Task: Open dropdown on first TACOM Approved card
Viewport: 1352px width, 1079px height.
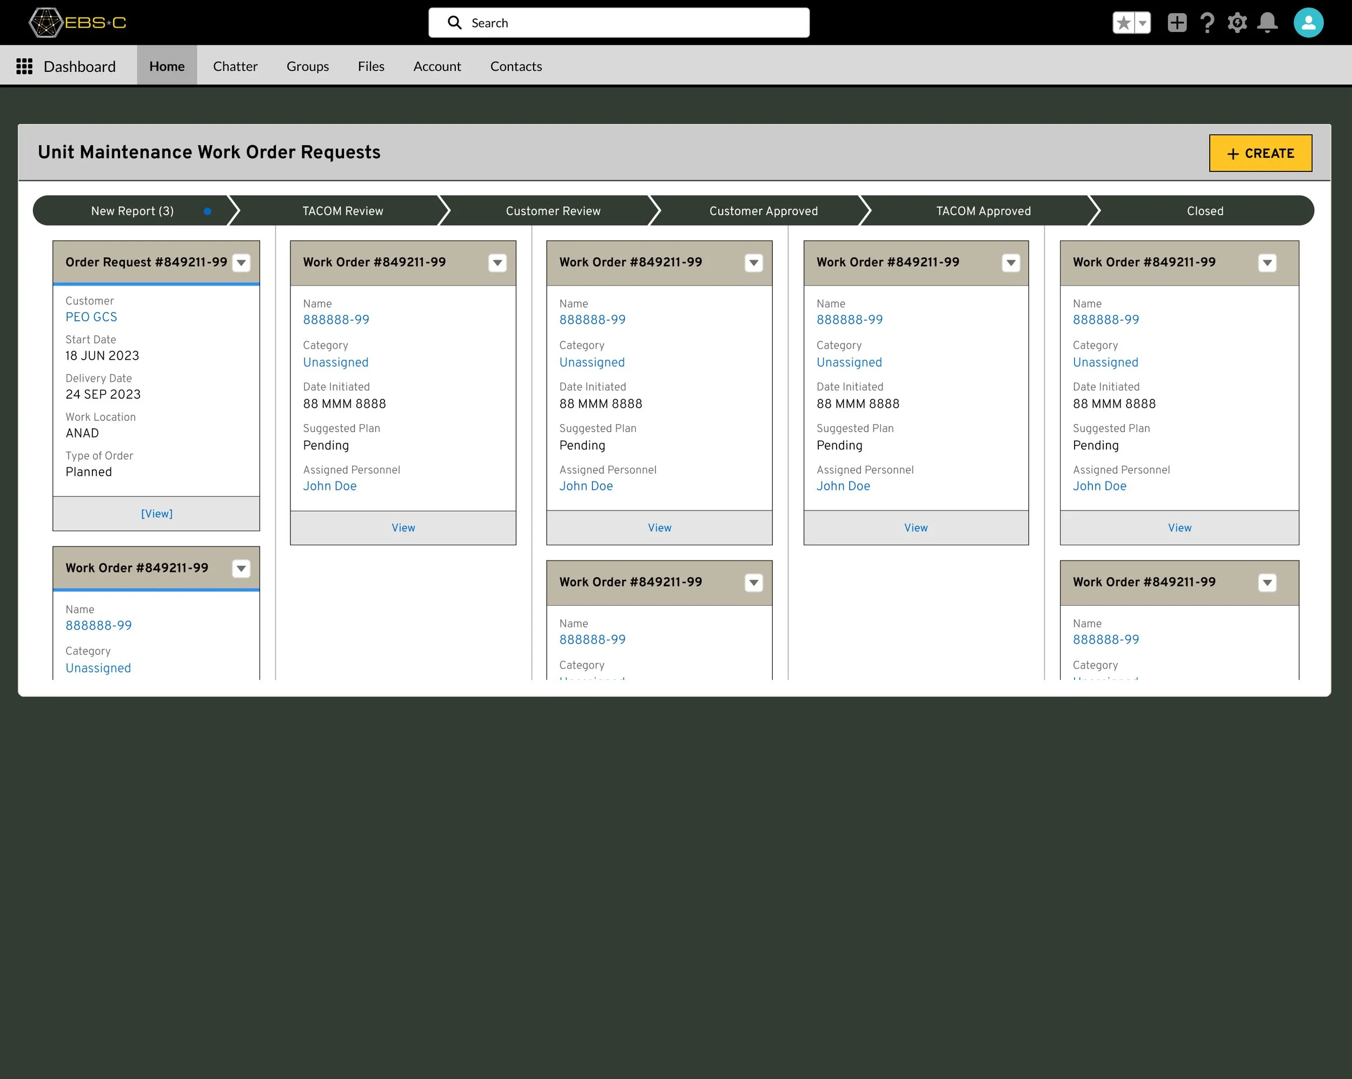Action: click(x=1267, y=263)
